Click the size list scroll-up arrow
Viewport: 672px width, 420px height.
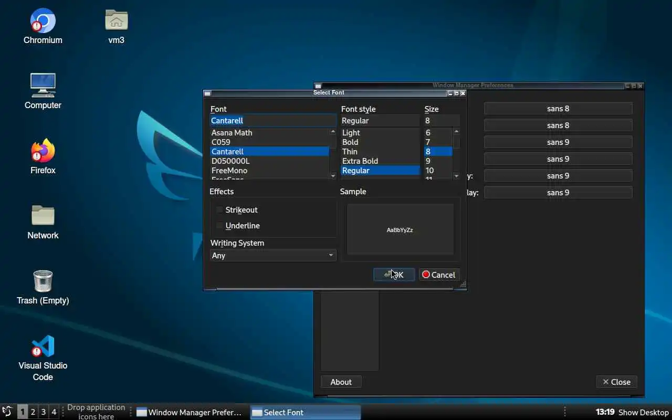(456, 132)
